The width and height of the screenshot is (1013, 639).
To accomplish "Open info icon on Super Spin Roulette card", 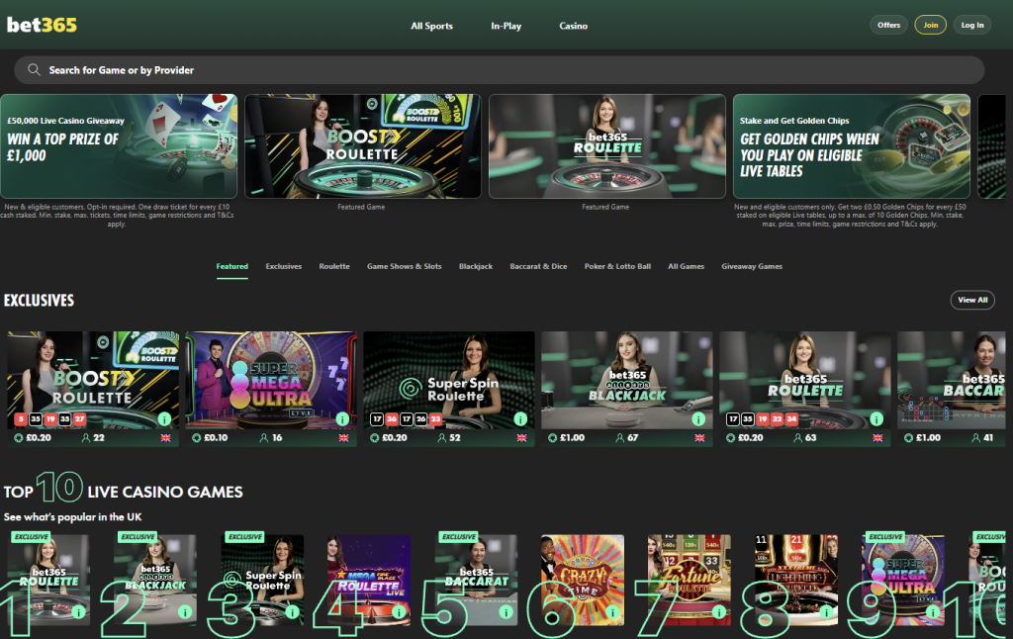I will 520,418.
